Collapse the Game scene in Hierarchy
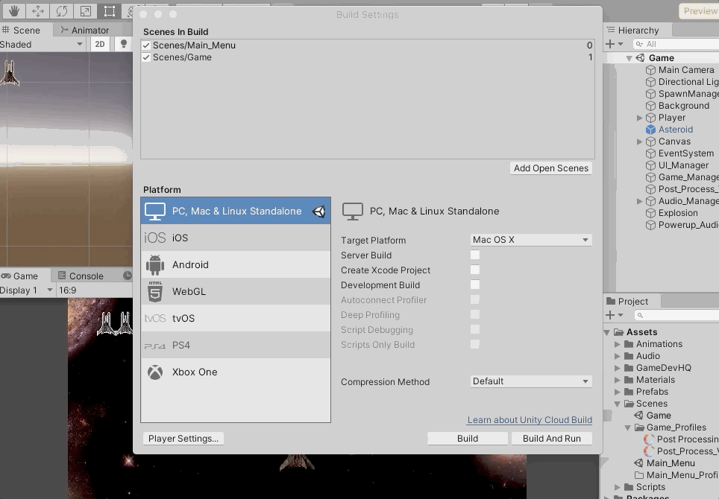This screenshot has height=499, width=719. [x=629, y=58]
